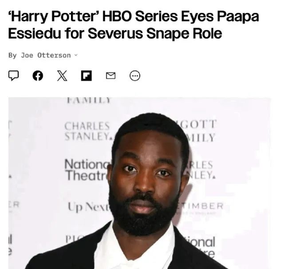Click 'Essiedu' word in the headline
This screenshot has height=269, width=284.
click(x=35, y=33)
